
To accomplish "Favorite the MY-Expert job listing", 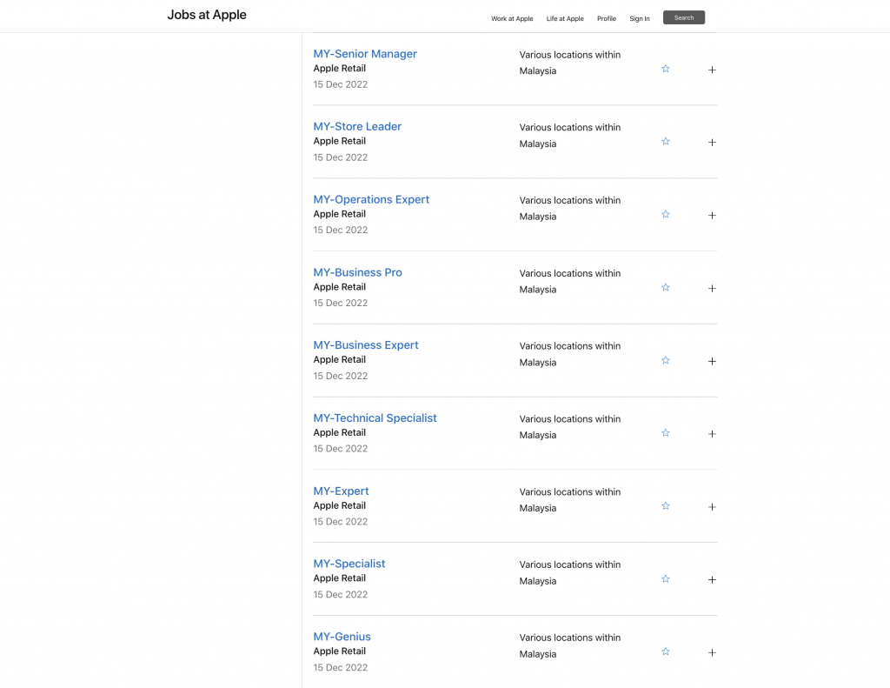I will pos(666,506).
